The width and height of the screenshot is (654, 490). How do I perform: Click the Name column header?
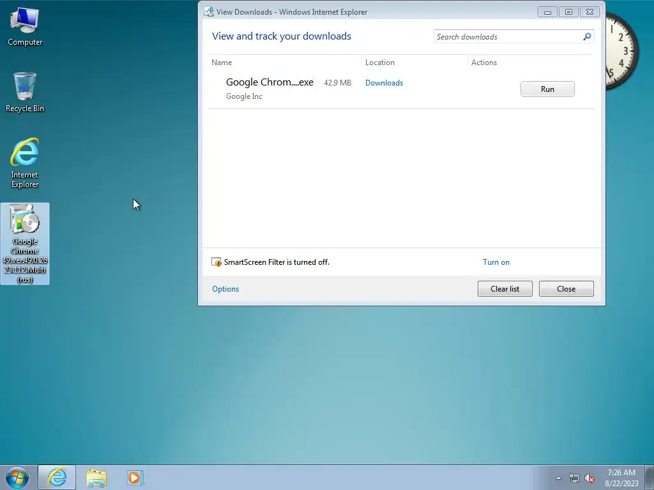pyautogui.click(x=222, y=63)
